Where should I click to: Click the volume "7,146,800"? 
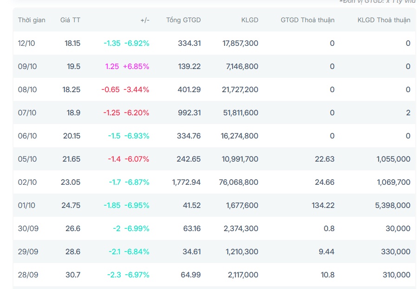242,66
